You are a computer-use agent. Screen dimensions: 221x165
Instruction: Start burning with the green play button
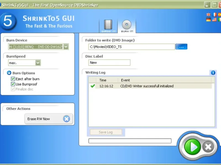point(193,147)
